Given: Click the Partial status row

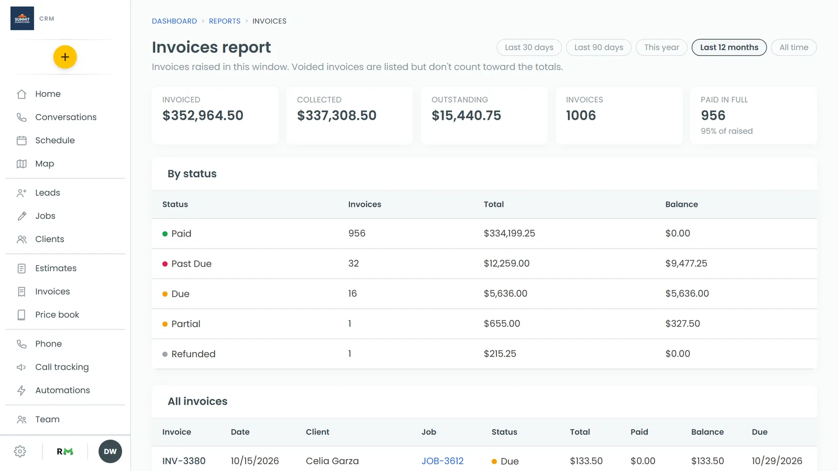Looking at the screenshot, I should point(484,324).
